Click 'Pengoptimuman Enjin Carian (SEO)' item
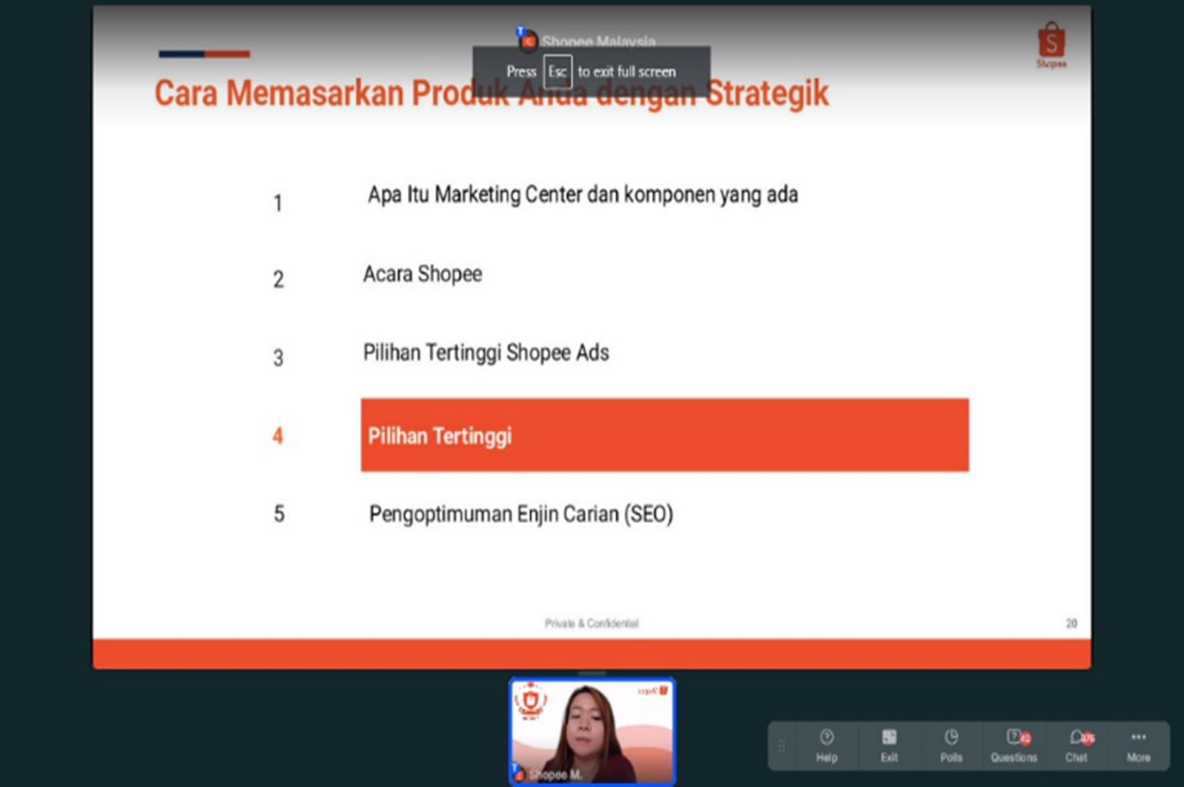This screenshot has height=787, width=1184. click(521, 514)
